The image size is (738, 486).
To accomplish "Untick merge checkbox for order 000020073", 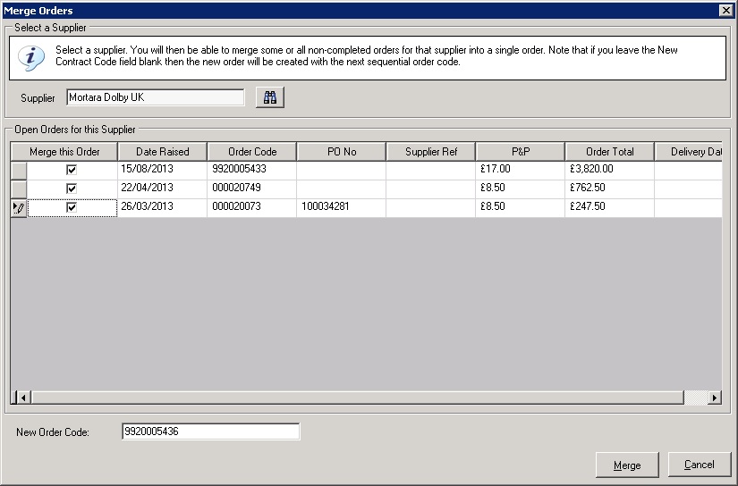I will point(72,207).
